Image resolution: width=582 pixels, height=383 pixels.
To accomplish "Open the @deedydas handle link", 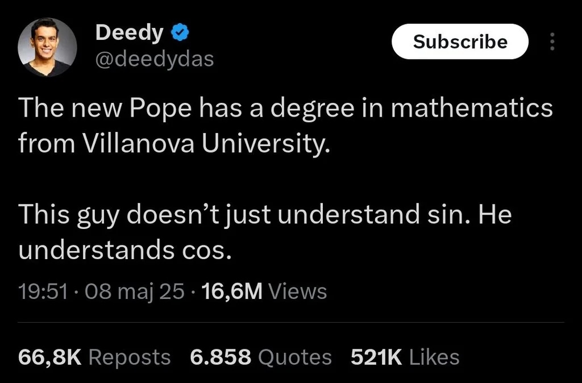I will 155,59.
